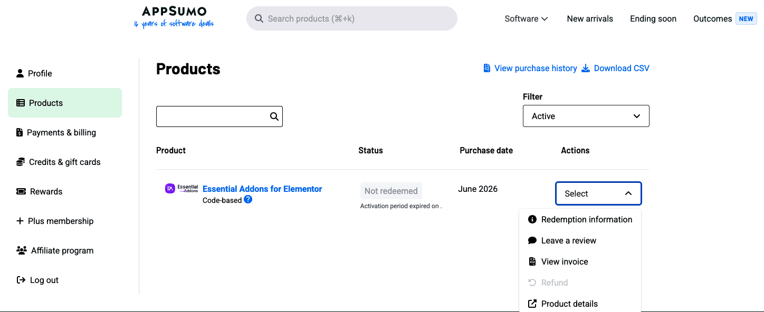Open Credits & gift cards section

(x=65, y=162)
